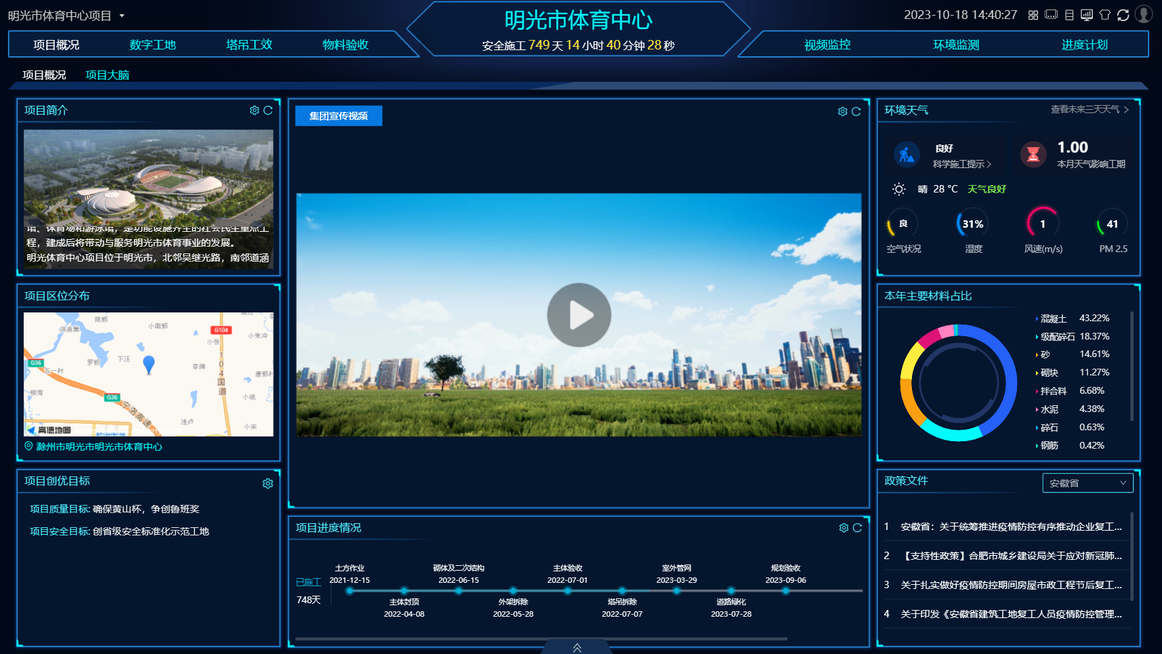Click the refresh arrows icon in header

1123,15
